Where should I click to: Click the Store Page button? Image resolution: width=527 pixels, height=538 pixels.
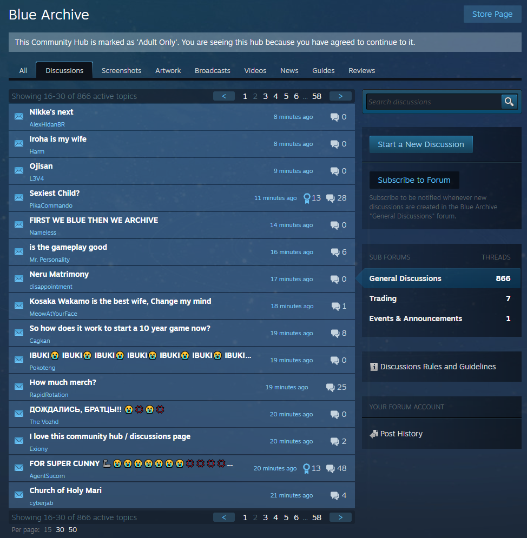[492, 14]
